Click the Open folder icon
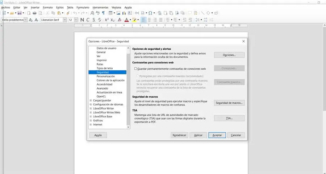The height and width of the screenshot is (174, 326). [12, 13]
